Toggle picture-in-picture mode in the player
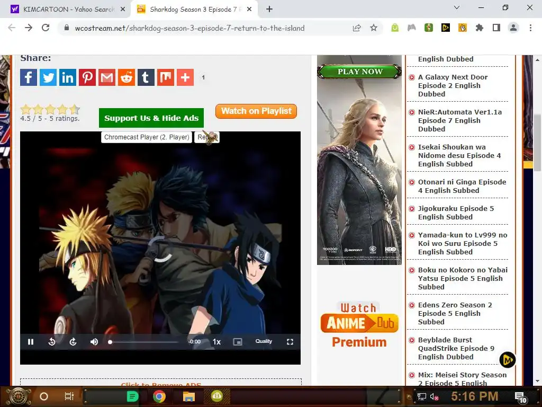The width and height of the screenshot is (542, 407). click(238, 342)
